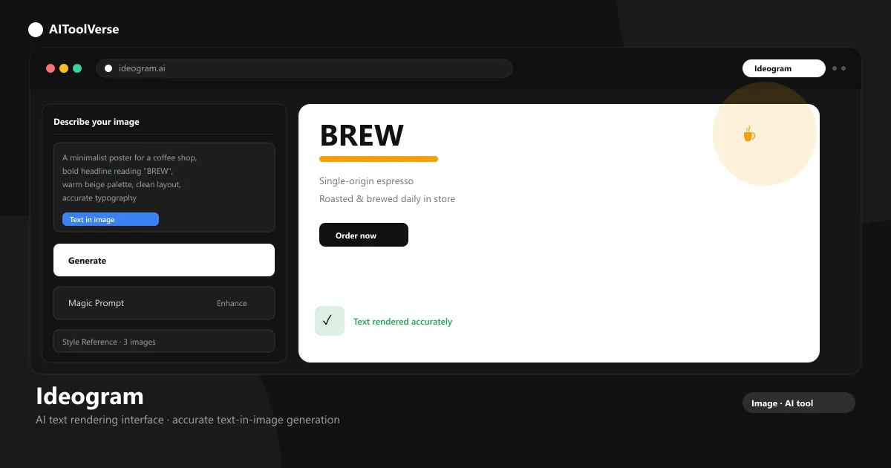Viewport: 891px width, 468px height.
Task: Click the AIToolVerse logo circle
Action: click(36, 30)
